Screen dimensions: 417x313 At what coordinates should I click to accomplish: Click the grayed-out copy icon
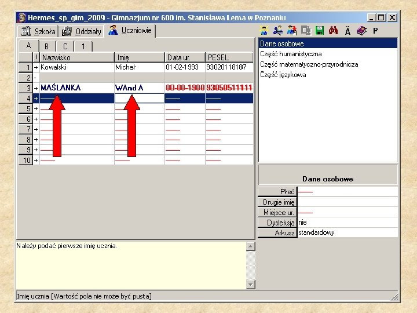306,31
